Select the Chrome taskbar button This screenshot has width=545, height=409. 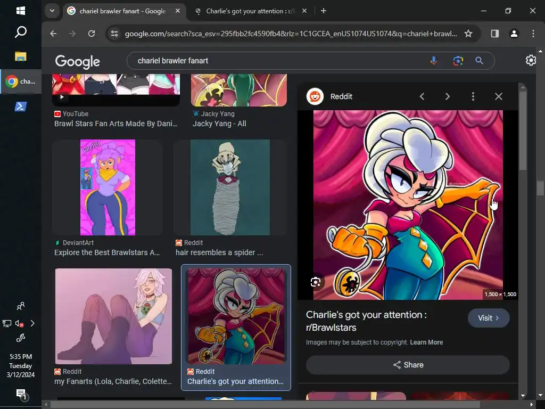click(x=21, y=81)
